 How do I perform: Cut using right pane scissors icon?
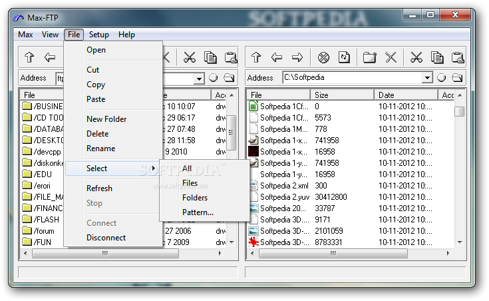[416, 57]
